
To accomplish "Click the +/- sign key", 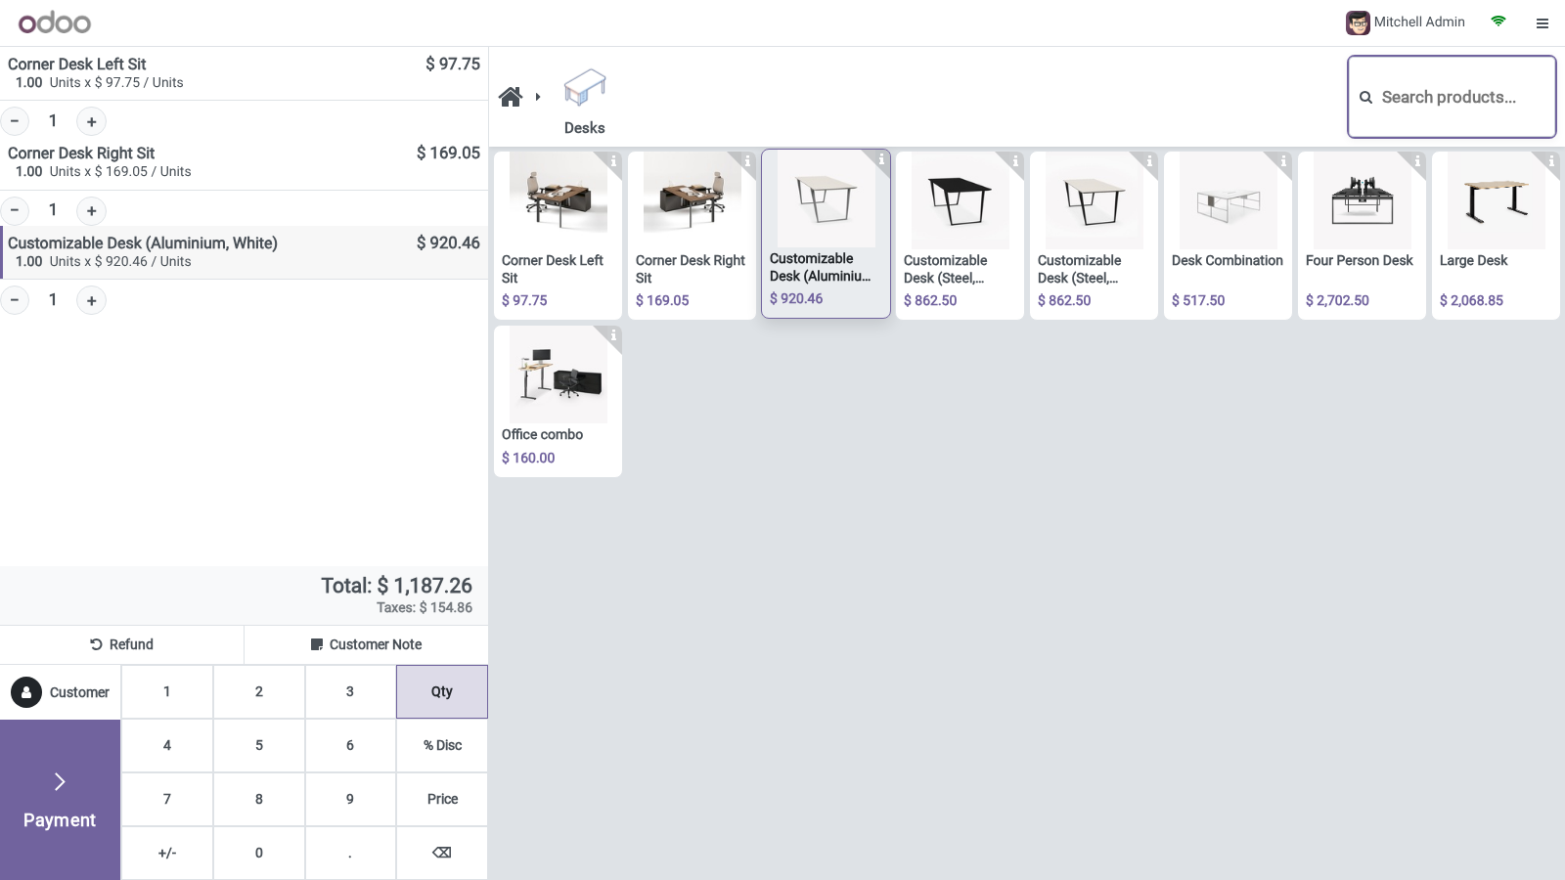I will tap(167, 853).
